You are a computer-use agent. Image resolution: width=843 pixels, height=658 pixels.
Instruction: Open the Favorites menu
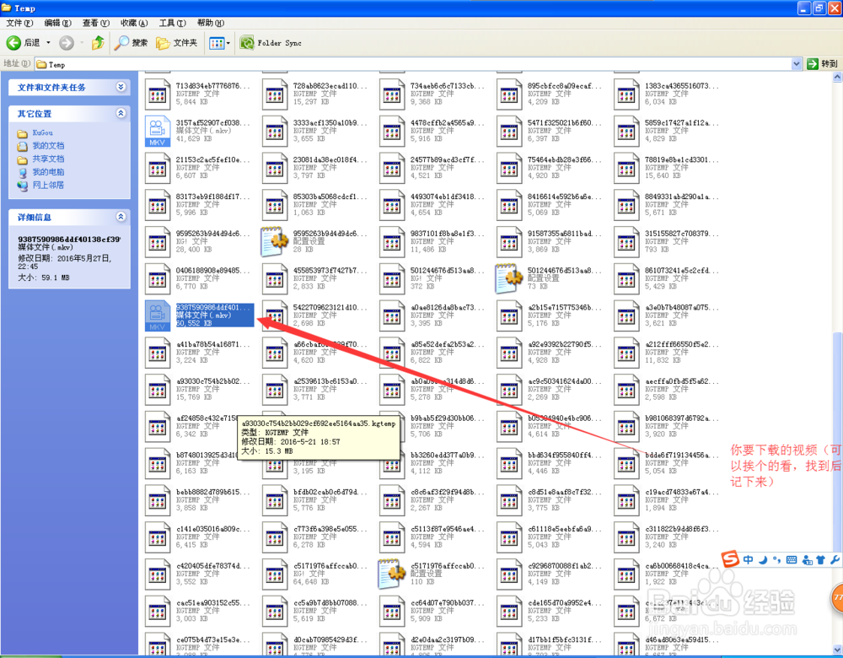[x=134, y=23]
